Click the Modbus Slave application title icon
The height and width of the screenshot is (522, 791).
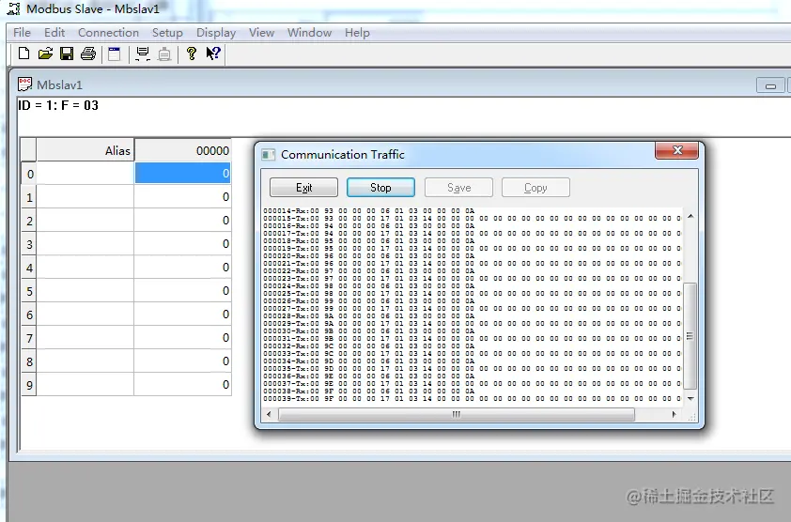coord(13,8)
